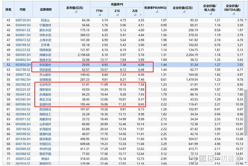Screen dimensions: 248x166
Task: Select security name 惠达卫浴
Action: point(45,99)
